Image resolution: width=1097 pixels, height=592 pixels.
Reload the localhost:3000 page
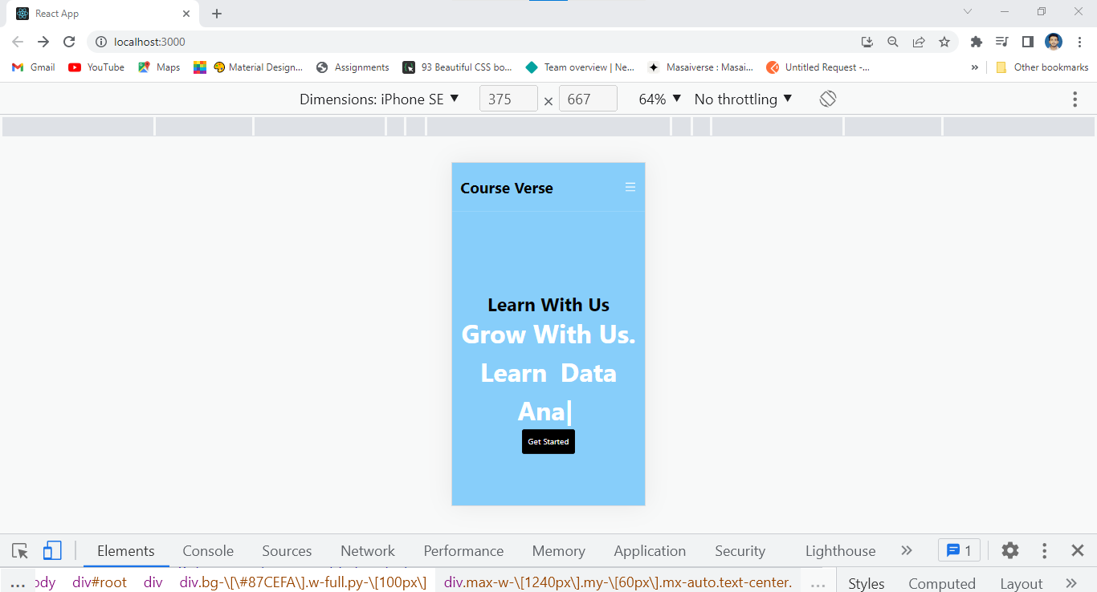[69, 42]
